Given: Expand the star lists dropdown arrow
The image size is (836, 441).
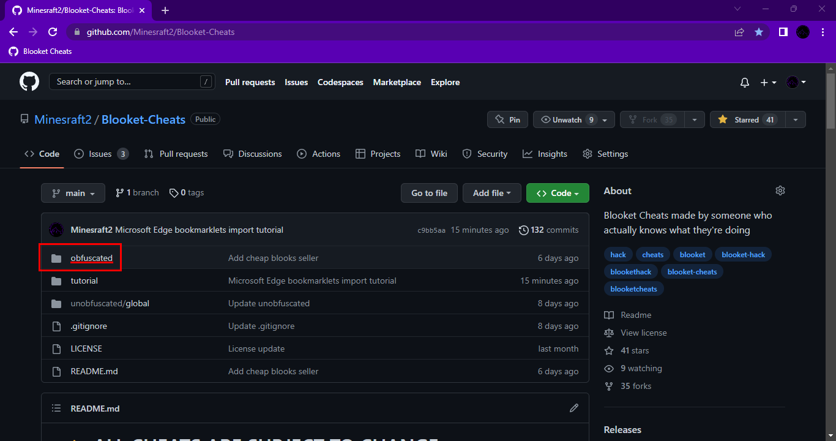Looking at the screenshot, I should [x=796, y=119].
